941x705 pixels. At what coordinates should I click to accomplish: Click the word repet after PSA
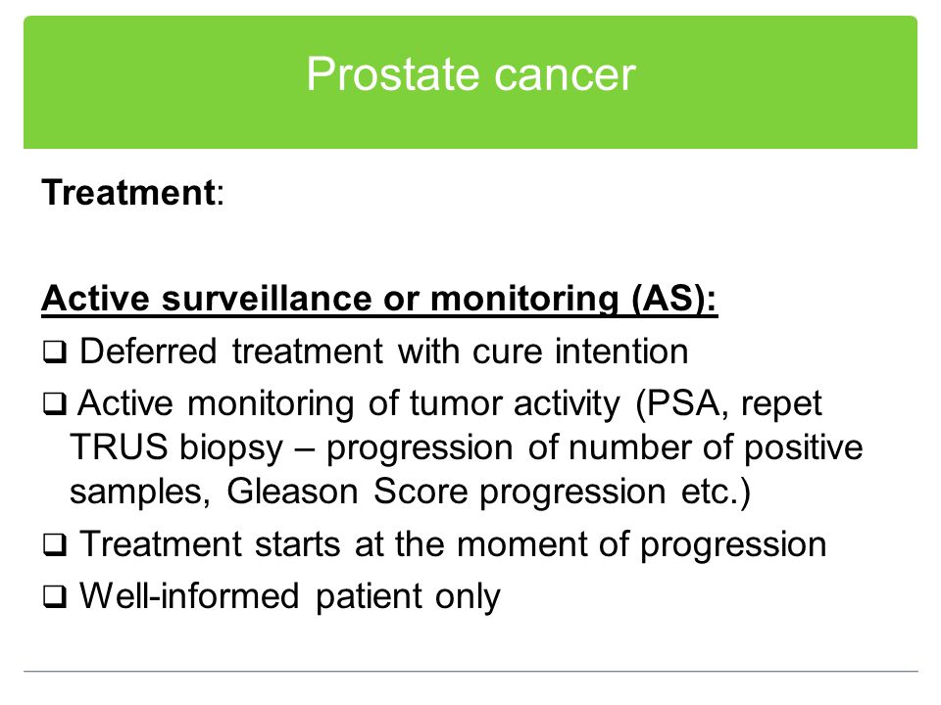pyautogui.click(x=781, y=404)
